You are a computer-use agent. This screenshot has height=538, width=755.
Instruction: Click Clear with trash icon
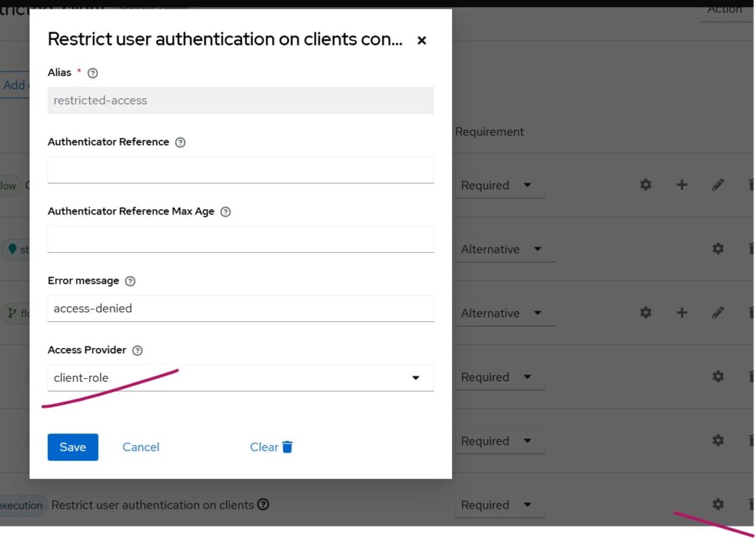click(x=271, y=447)
